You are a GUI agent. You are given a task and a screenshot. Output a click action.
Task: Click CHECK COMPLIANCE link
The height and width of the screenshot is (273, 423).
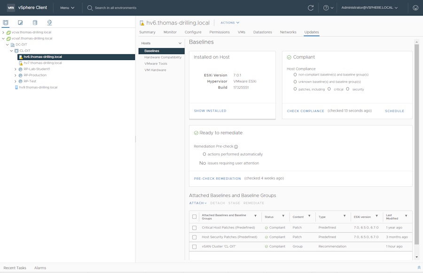tap(305, 111)
